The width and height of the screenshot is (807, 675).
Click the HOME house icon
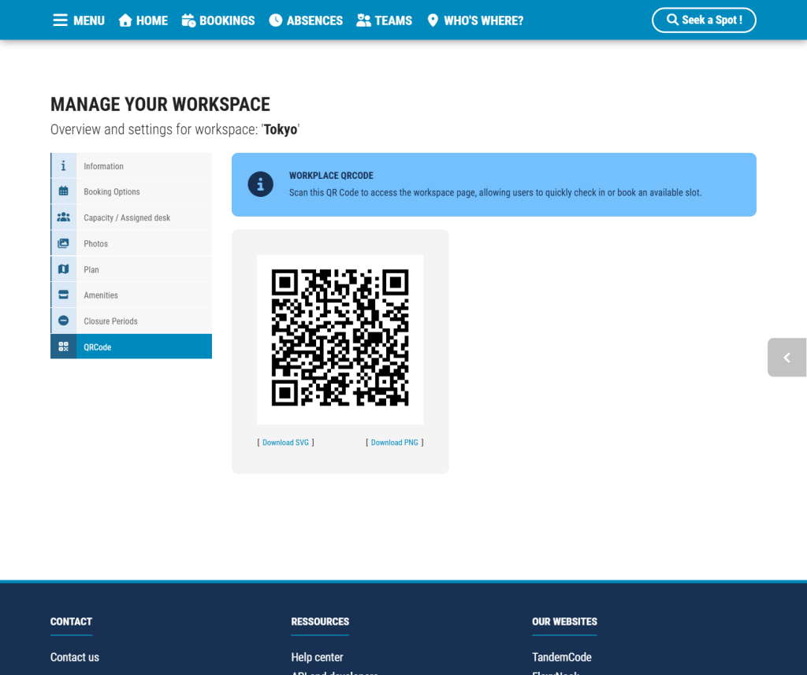tap(125, 20)
